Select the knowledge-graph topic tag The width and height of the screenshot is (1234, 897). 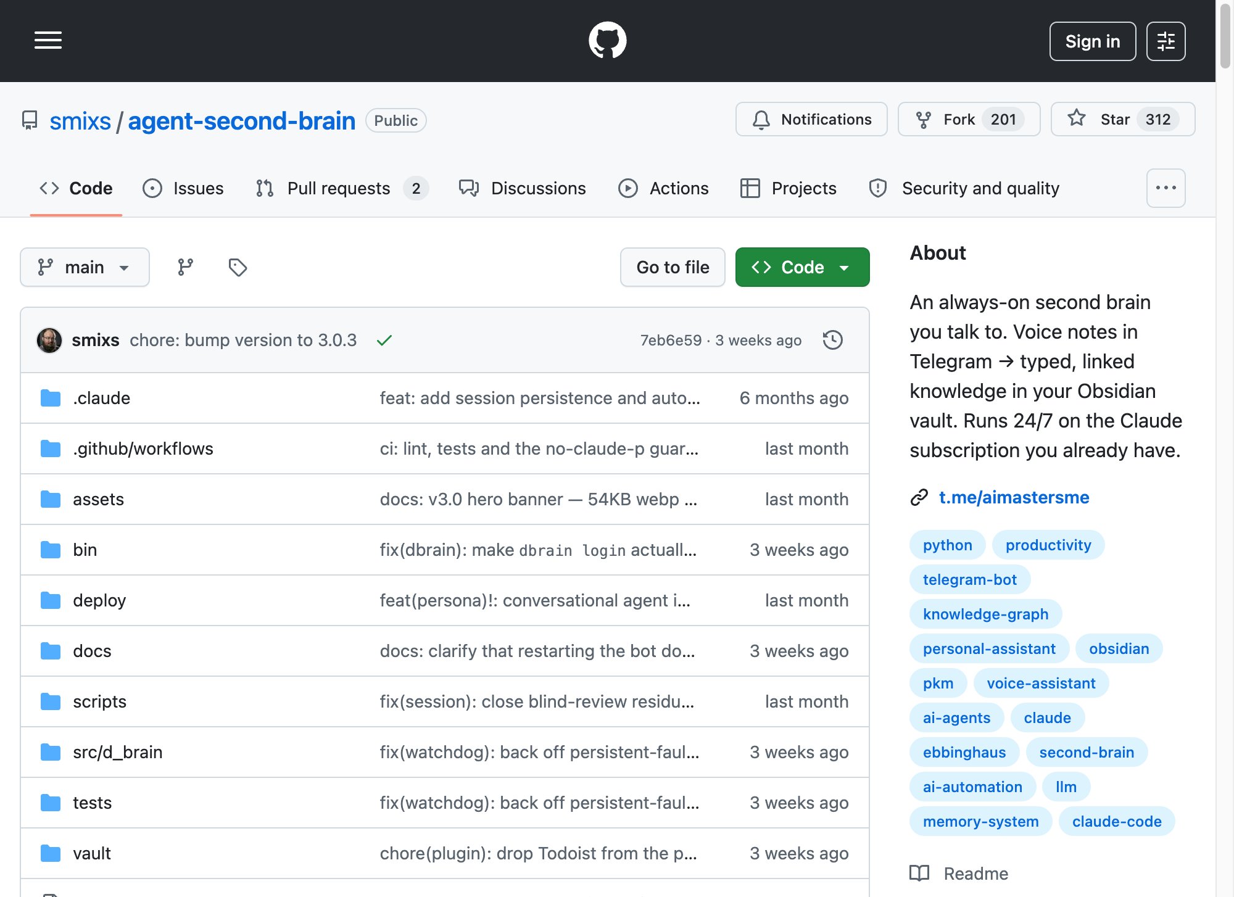point(985,614)
